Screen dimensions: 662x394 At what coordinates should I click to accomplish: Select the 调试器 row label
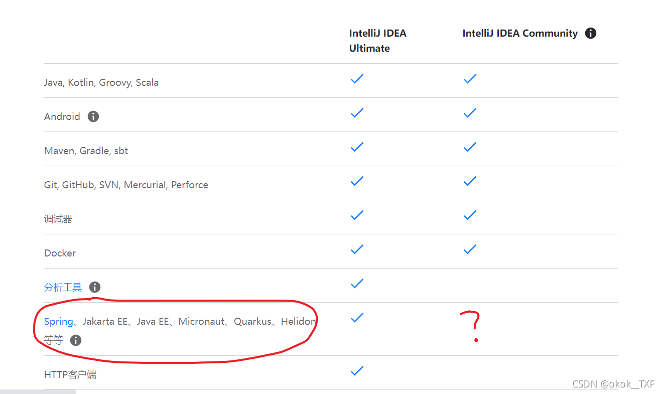[58, 219]
